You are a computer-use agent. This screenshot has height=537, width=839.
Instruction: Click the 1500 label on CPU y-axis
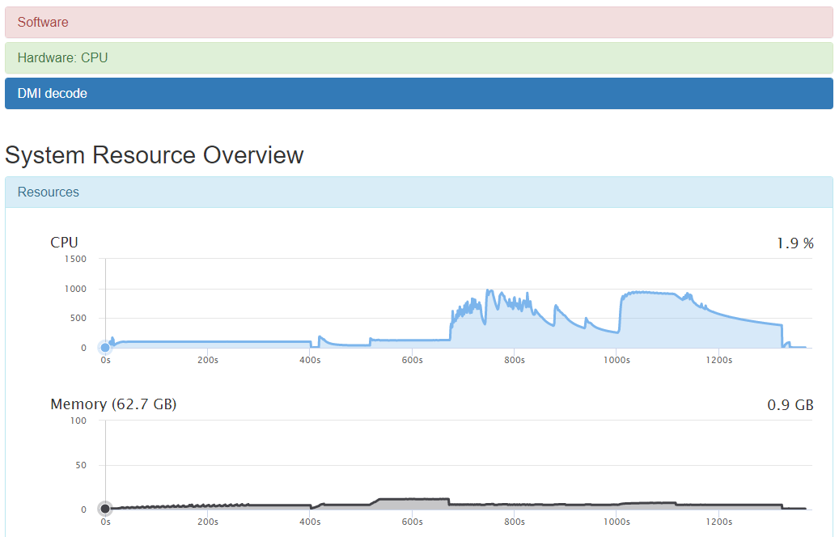coord(76,259)
